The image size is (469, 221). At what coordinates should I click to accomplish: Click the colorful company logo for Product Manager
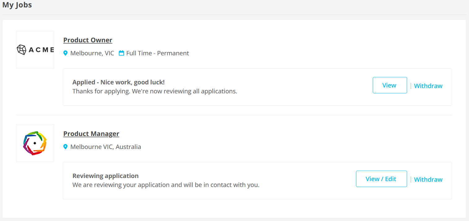(x=35, y=143)
